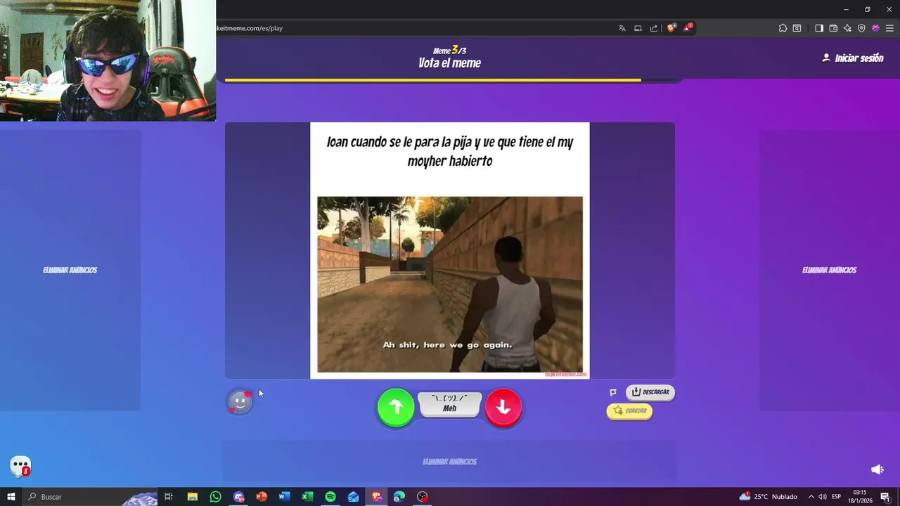Open the clock showing 03:15

pos(860,497)
